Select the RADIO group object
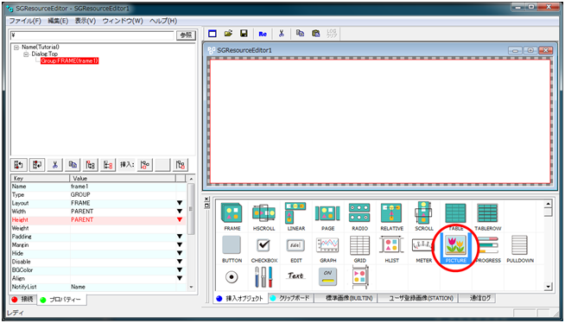 [x=359, y=216]
